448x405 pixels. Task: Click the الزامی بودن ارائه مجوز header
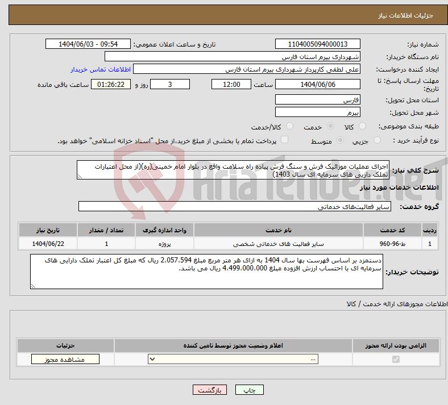pyautogui.click(x=396, y=345)
